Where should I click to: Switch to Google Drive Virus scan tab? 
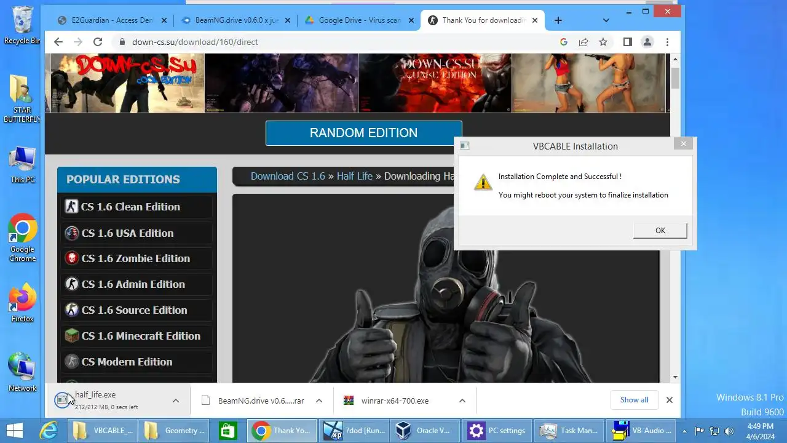click(359, 20)
